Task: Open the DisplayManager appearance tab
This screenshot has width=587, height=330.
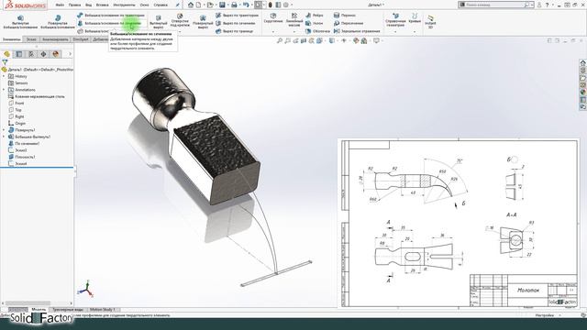Action: coord(56,54)
